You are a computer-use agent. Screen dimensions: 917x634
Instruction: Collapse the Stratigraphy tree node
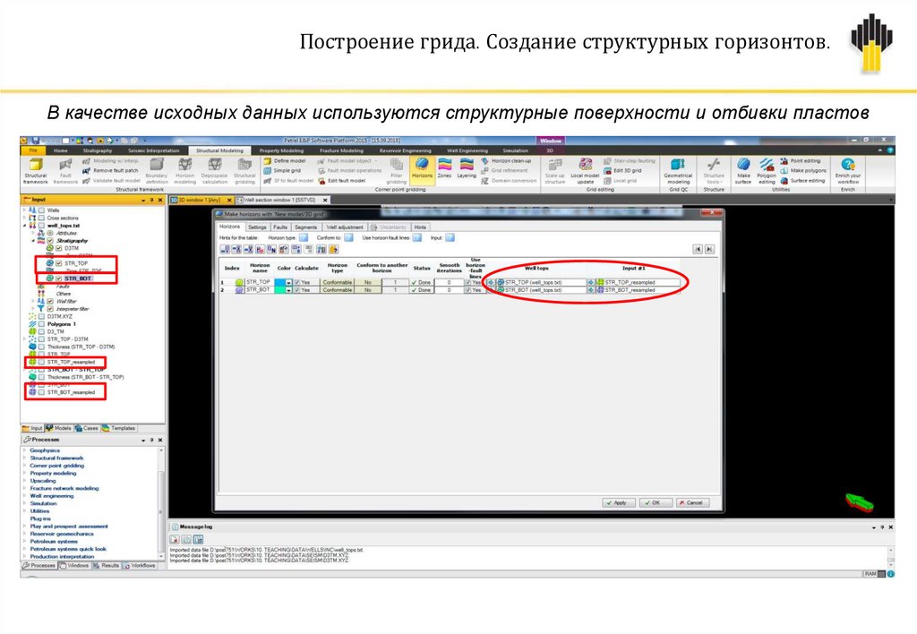pyautogui.click(x=33, y=240)
